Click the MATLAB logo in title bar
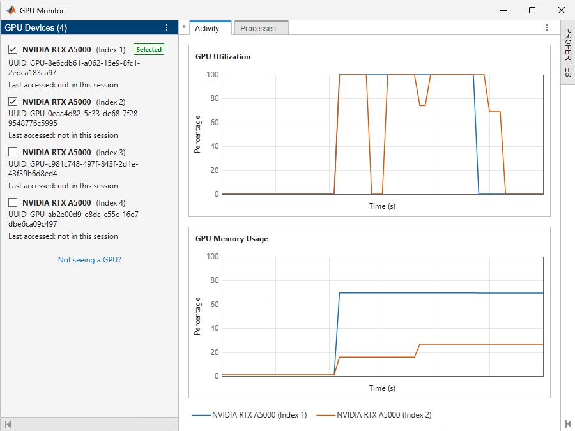 tap(11, 10)
